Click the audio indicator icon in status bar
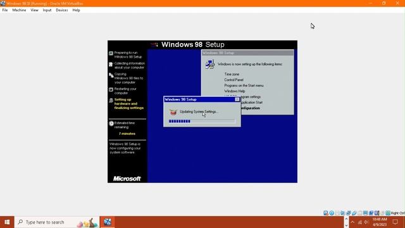 (342, 213)
